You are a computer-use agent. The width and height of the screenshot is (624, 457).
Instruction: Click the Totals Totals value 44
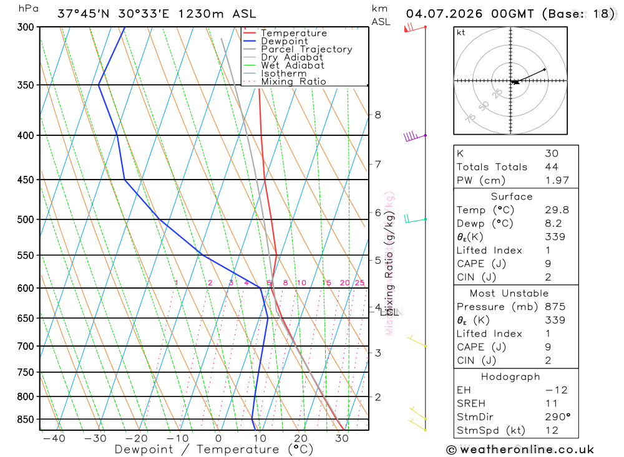pos(552,167)
